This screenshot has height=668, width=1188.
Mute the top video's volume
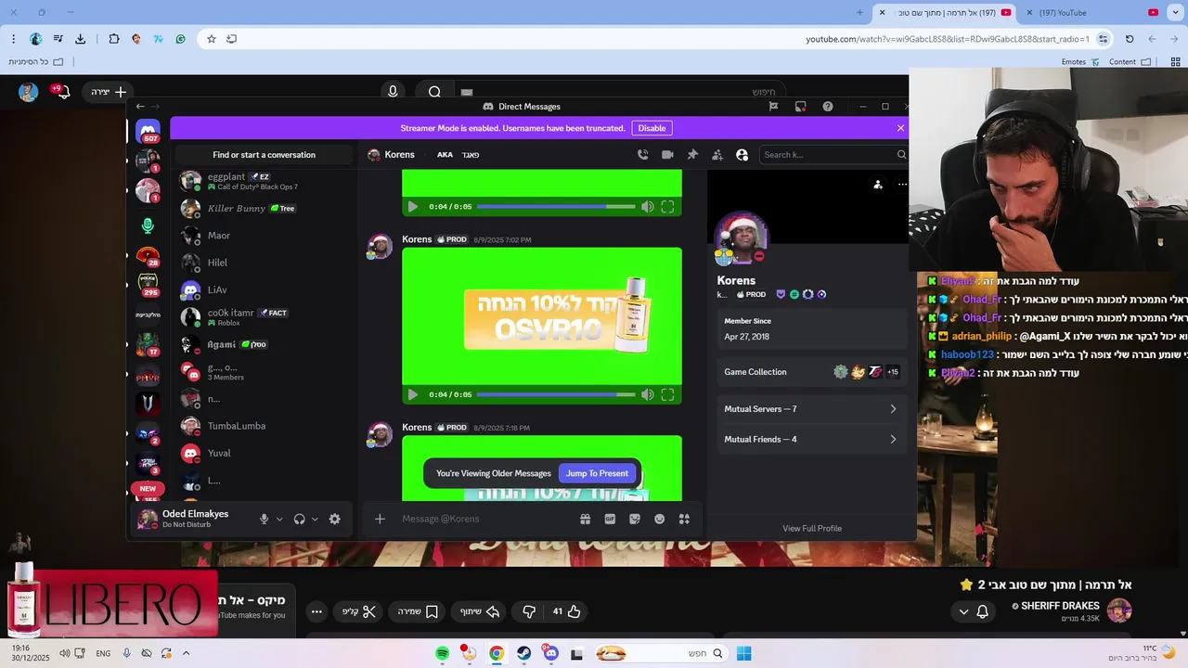(x=648, y=207)
